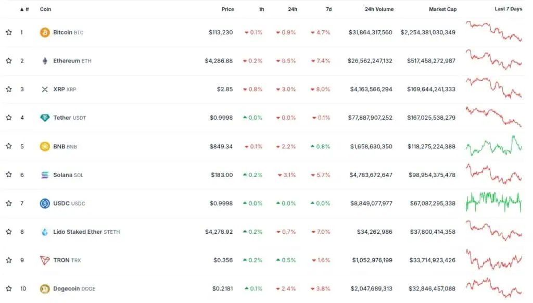
Task: Click the BNB coin logo
Action: [45, 146]
